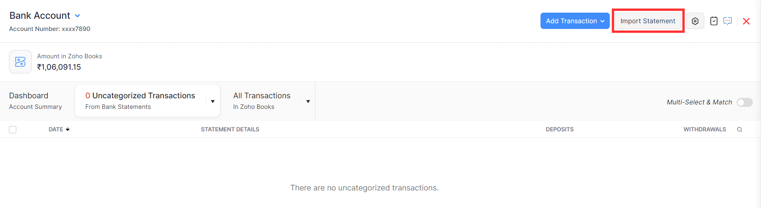Click the Add Transaction button
The width and height of the screenshot is (761, 208).
coord(575,21)
